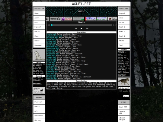This screenshot has height=122, width=163.
Task: Click the 'best viewed in landscape' badge
Action: point(78,19)
